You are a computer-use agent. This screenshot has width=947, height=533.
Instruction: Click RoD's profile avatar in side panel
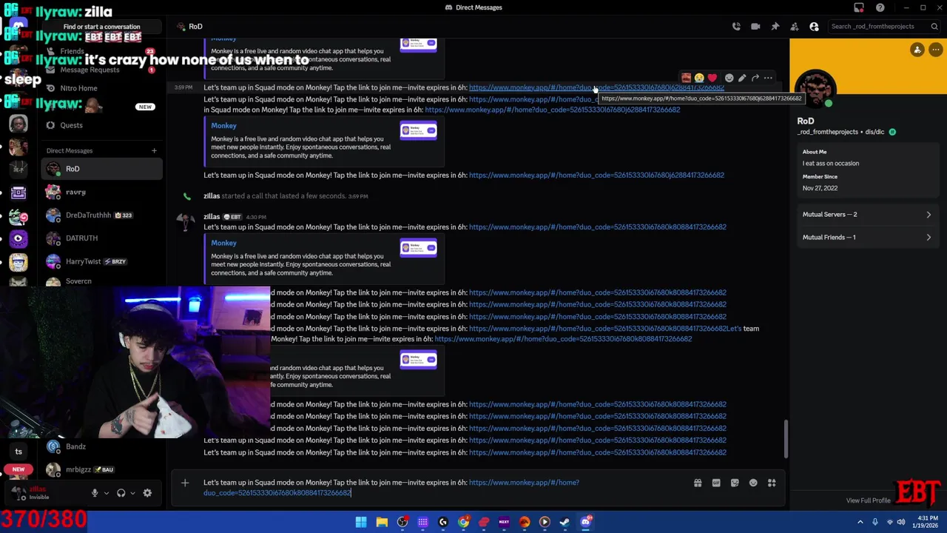(815, 89)
